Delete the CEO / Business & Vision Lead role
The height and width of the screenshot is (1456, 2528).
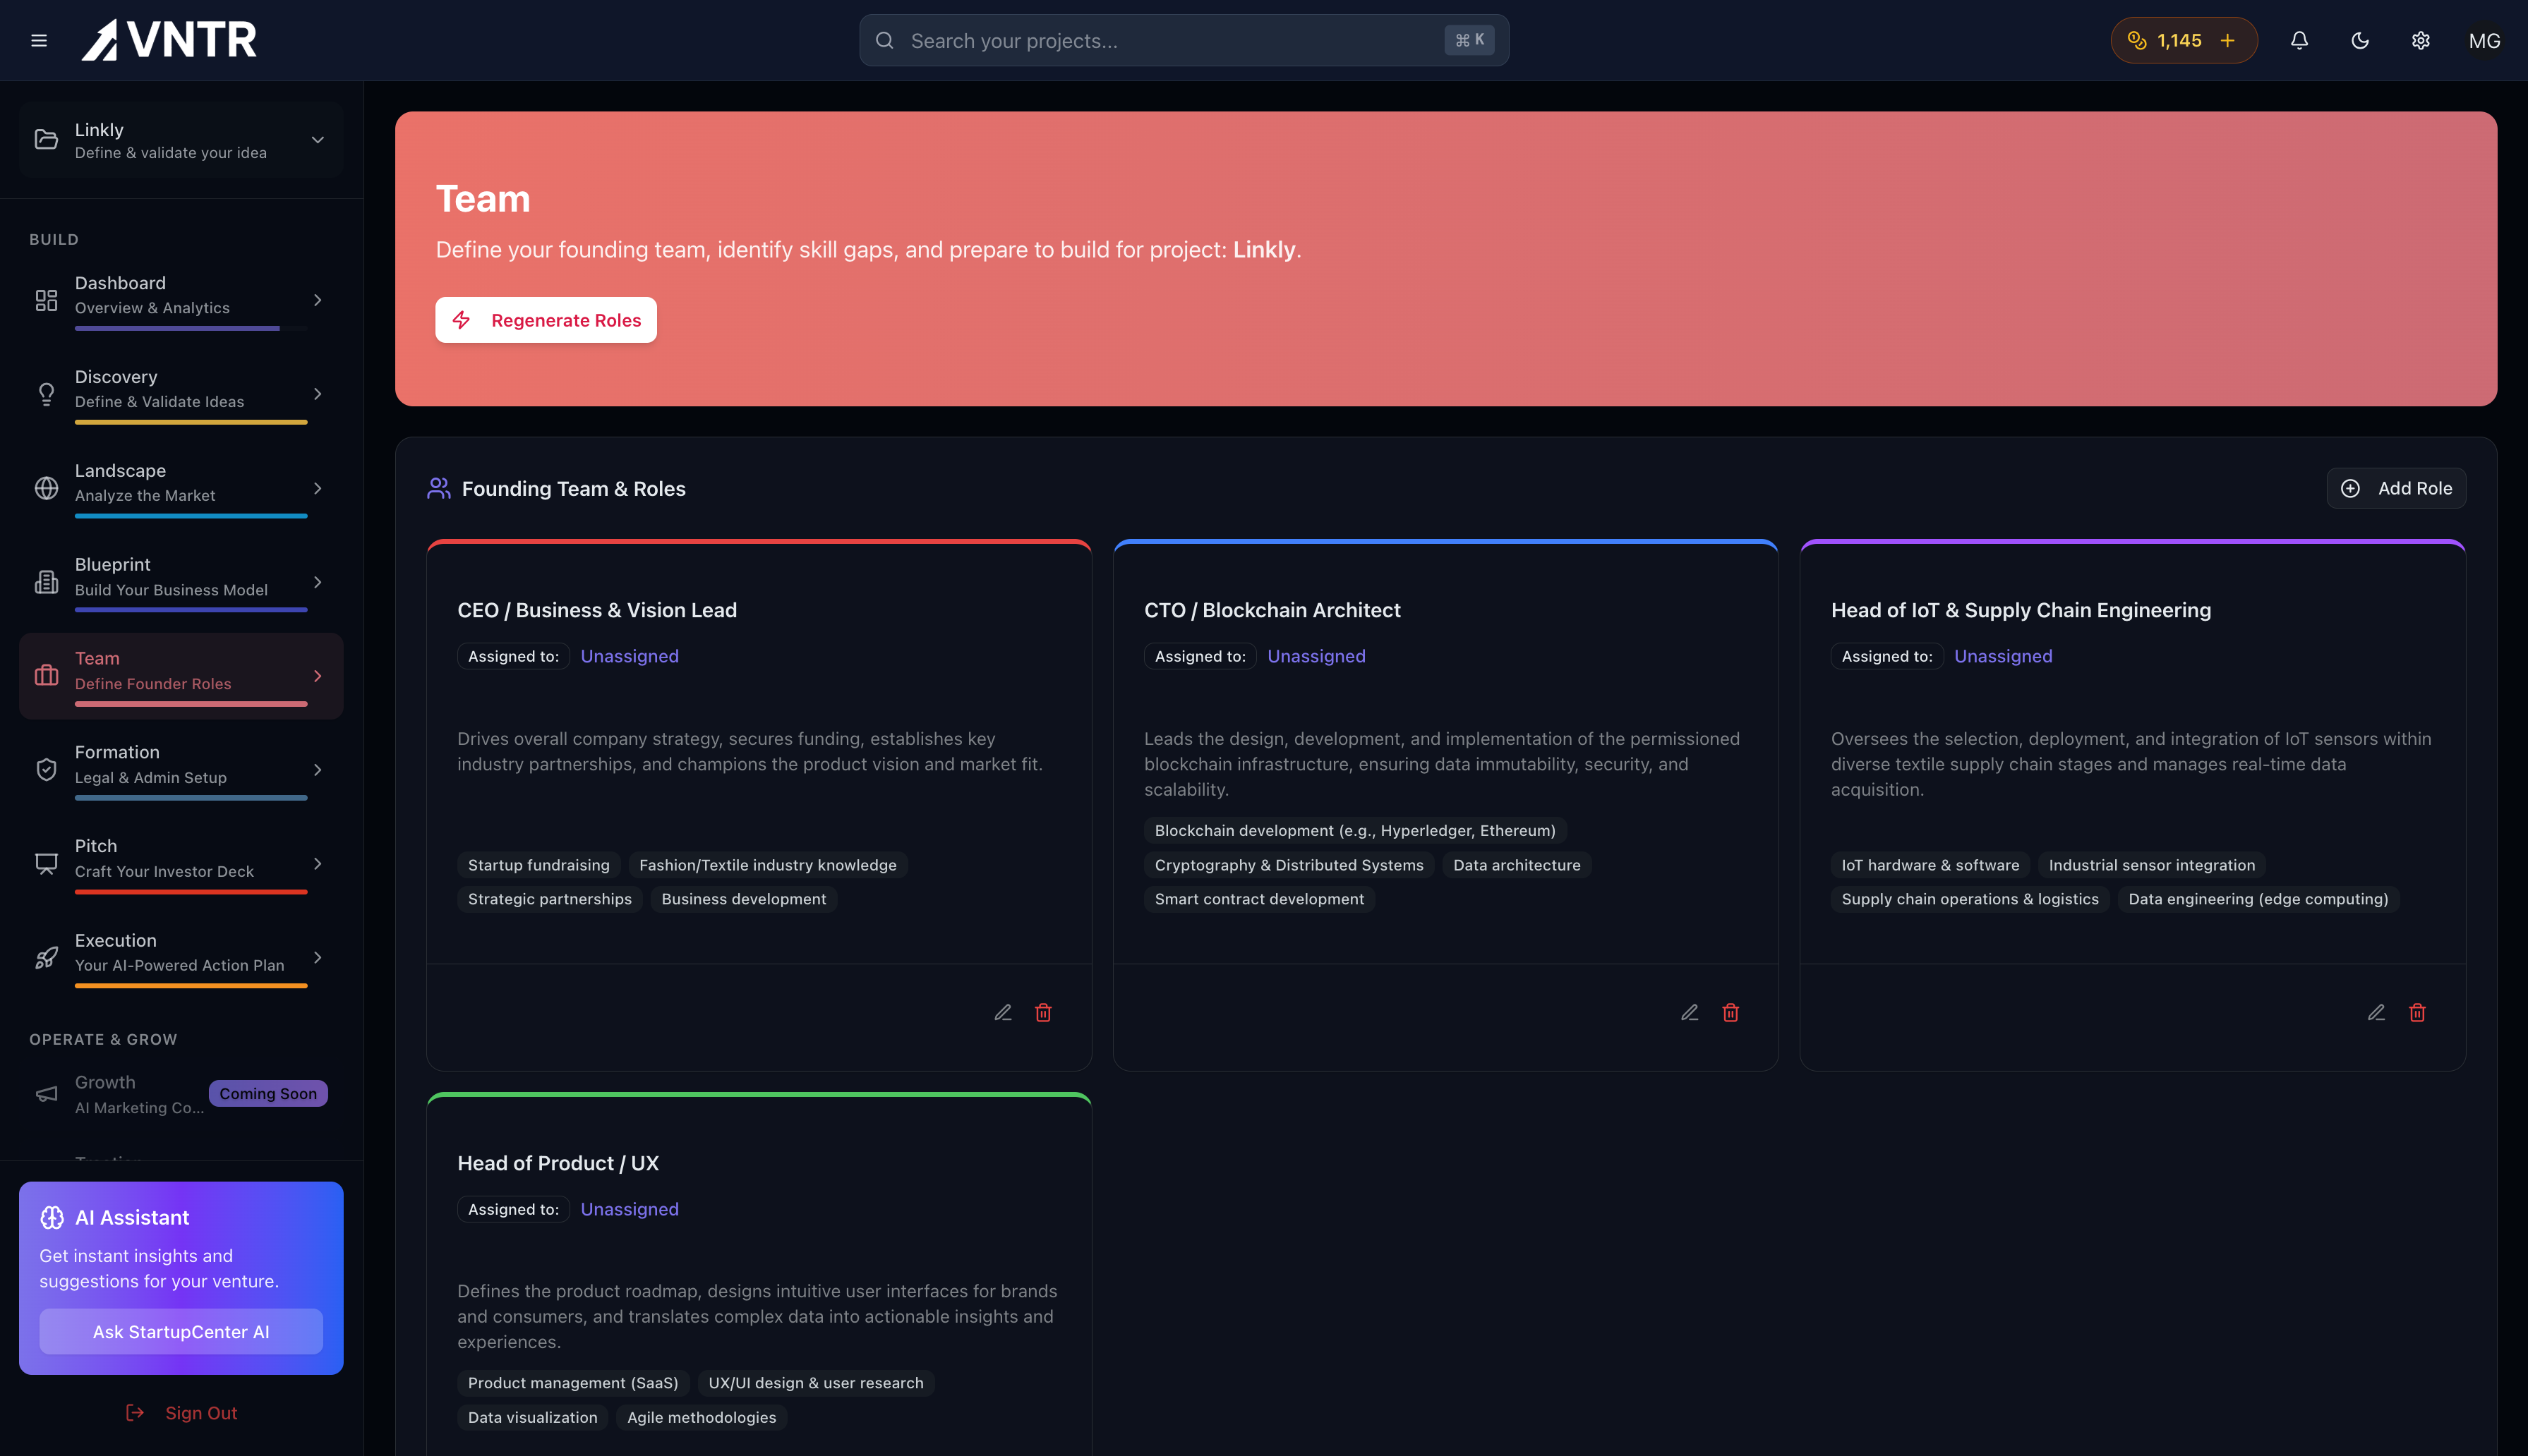coord(1042,1012)
